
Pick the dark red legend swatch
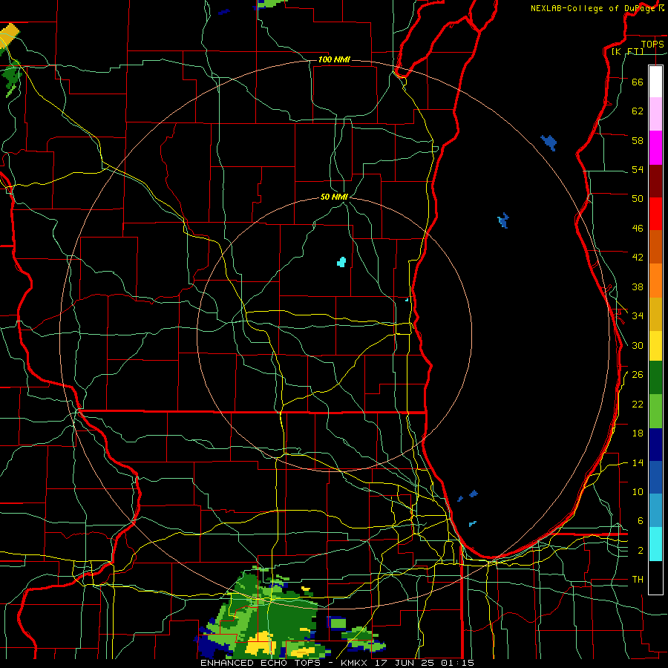click(655, 181)
